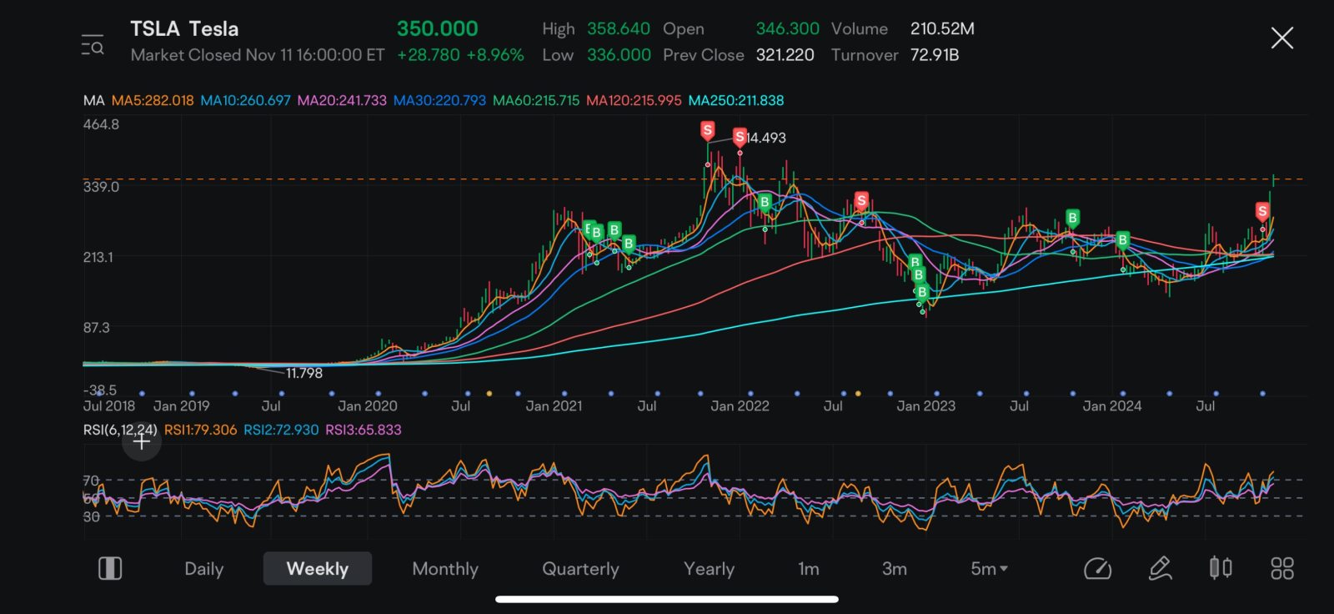Tap the 11.798 low price label
Screen dimensions: 1334x614
coord(303,373)
